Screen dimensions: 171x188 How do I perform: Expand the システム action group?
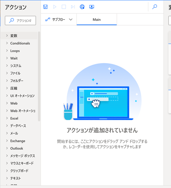click(19, 66)
